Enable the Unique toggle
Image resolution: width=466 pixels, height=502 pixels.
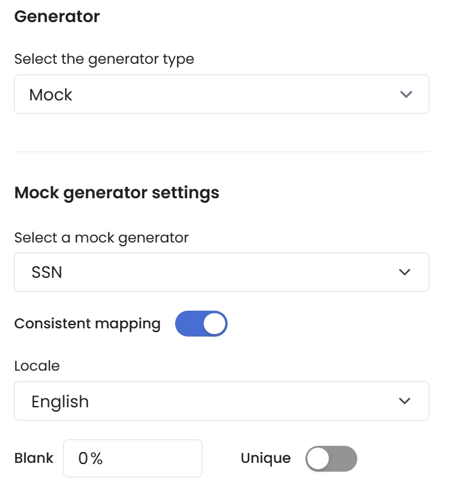tap(331, 458)
